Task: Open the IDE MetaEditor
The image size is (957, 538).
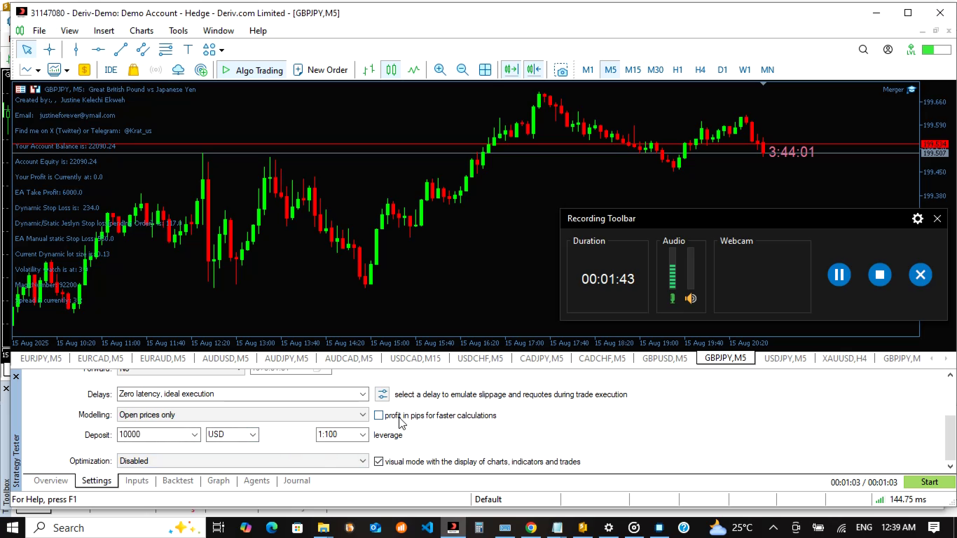Action: [111, 70]
